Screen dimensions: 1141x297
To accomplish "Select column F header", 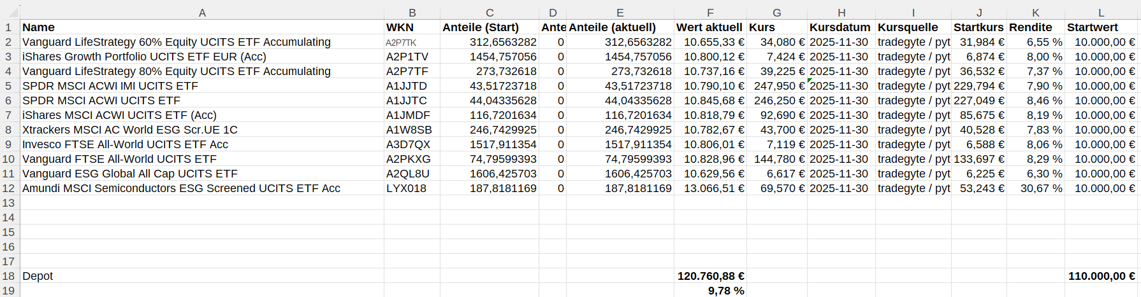I will tap(710, 13).
